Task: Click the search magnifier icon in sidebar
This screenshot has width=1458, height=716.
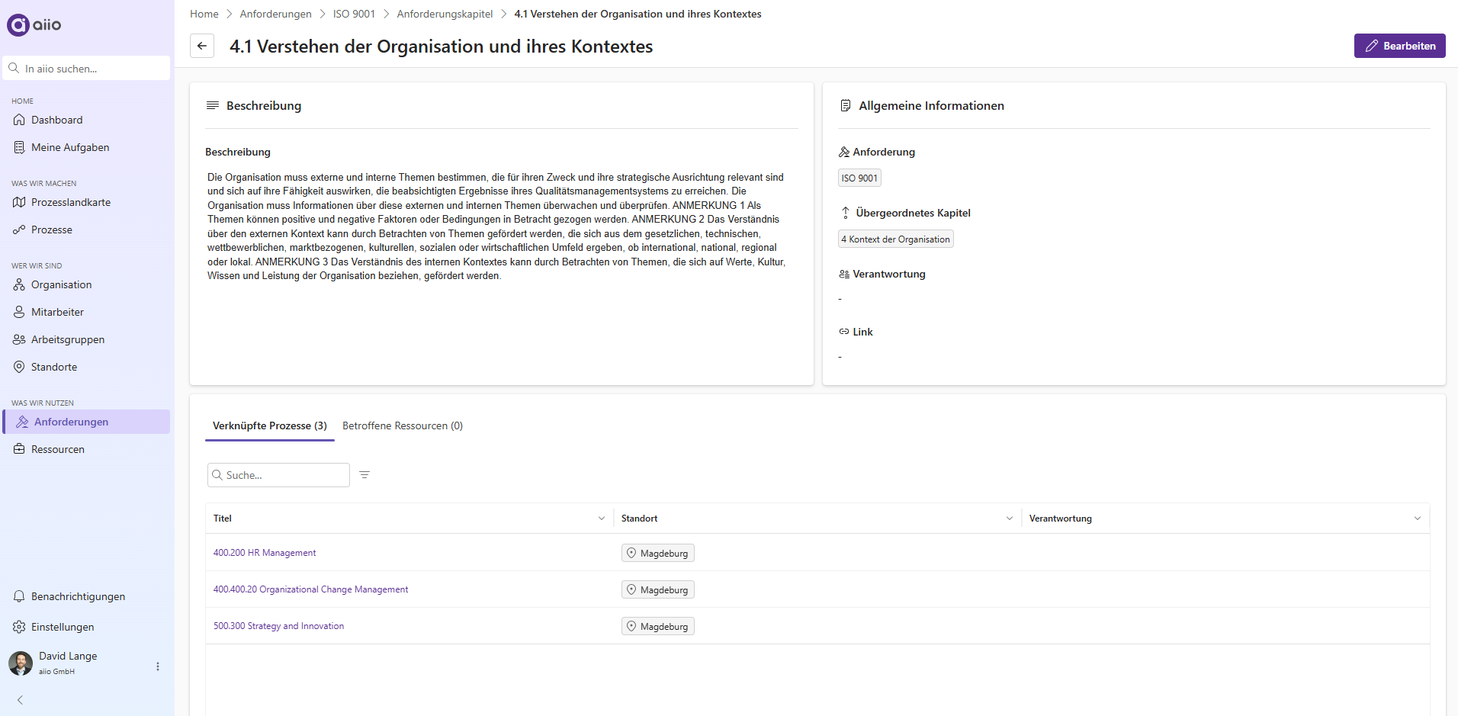Action: click(x=14, y=68)
